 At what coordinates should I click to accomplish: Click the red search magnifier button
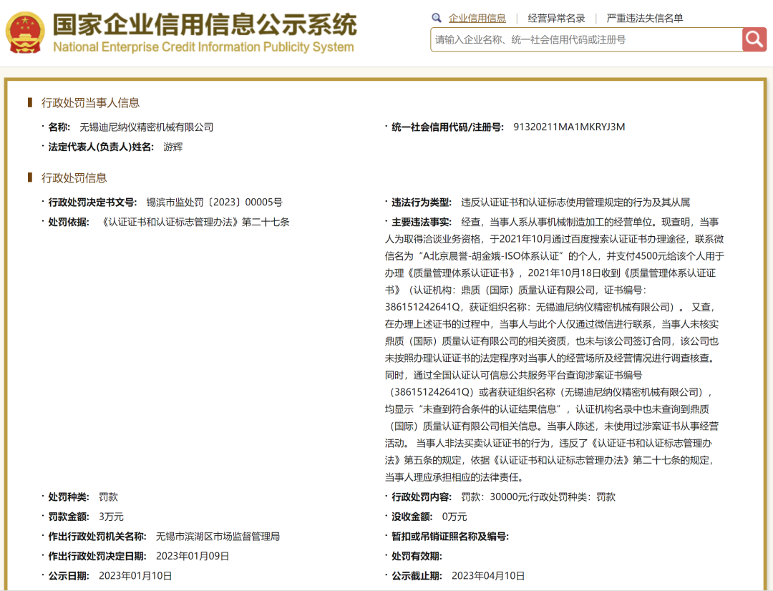point(754,39)
